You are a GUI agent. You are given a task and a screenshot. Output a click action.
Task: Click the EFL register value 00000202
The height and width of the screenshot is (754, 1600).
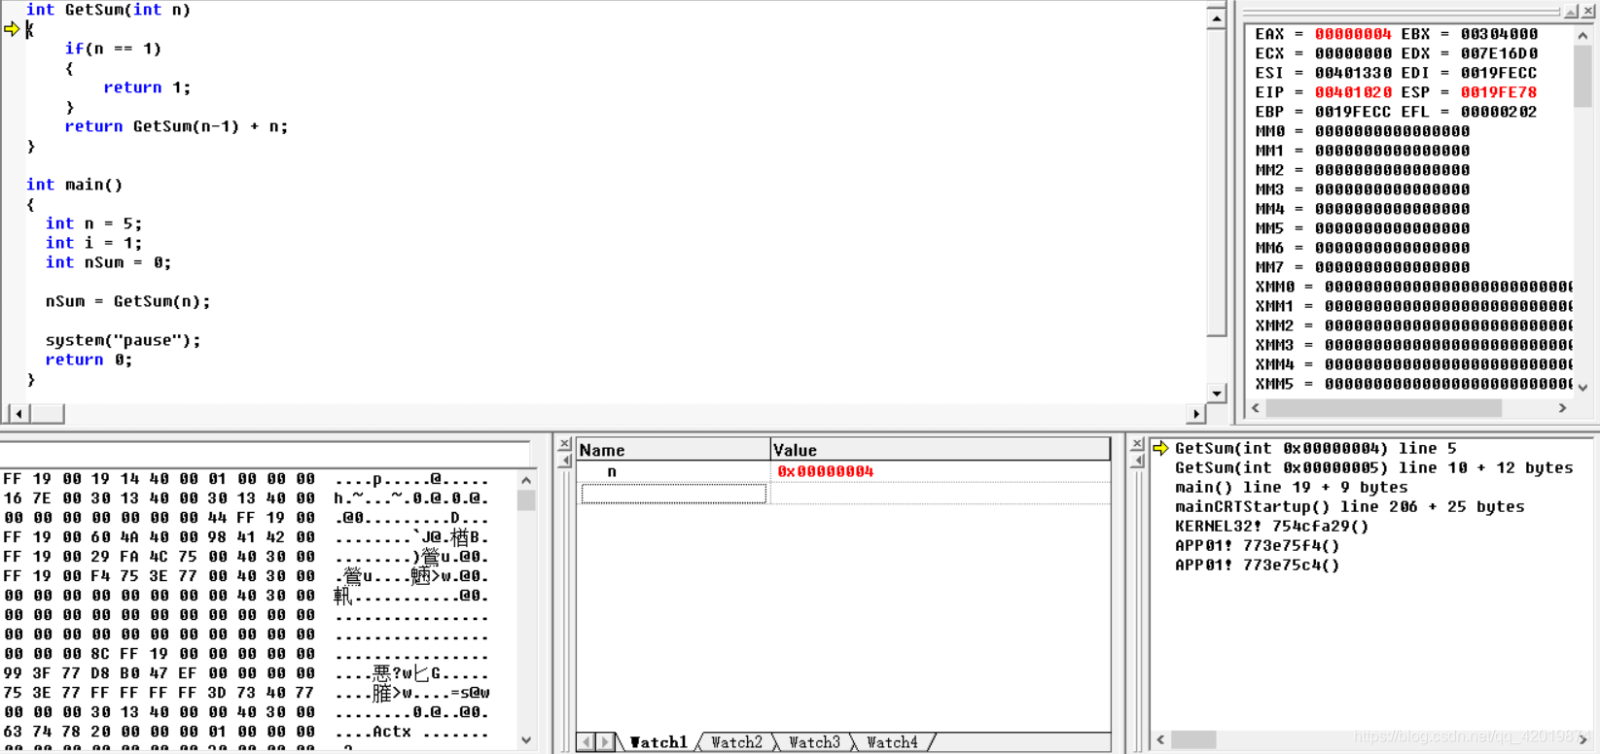[1499, 112]
